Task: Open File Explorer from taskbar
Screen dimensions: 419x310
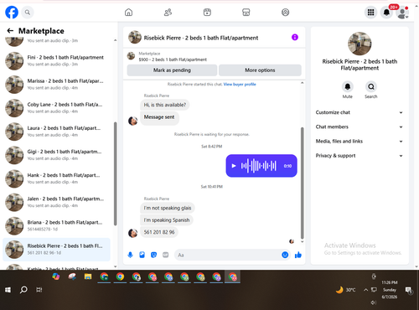Action: (88, 276)
